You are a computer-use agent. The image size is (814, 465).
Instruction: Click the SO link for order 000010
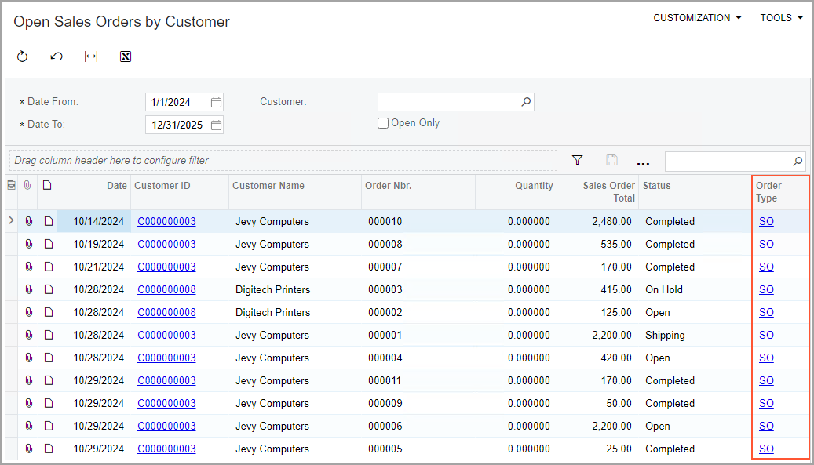[x=766, y=222]
